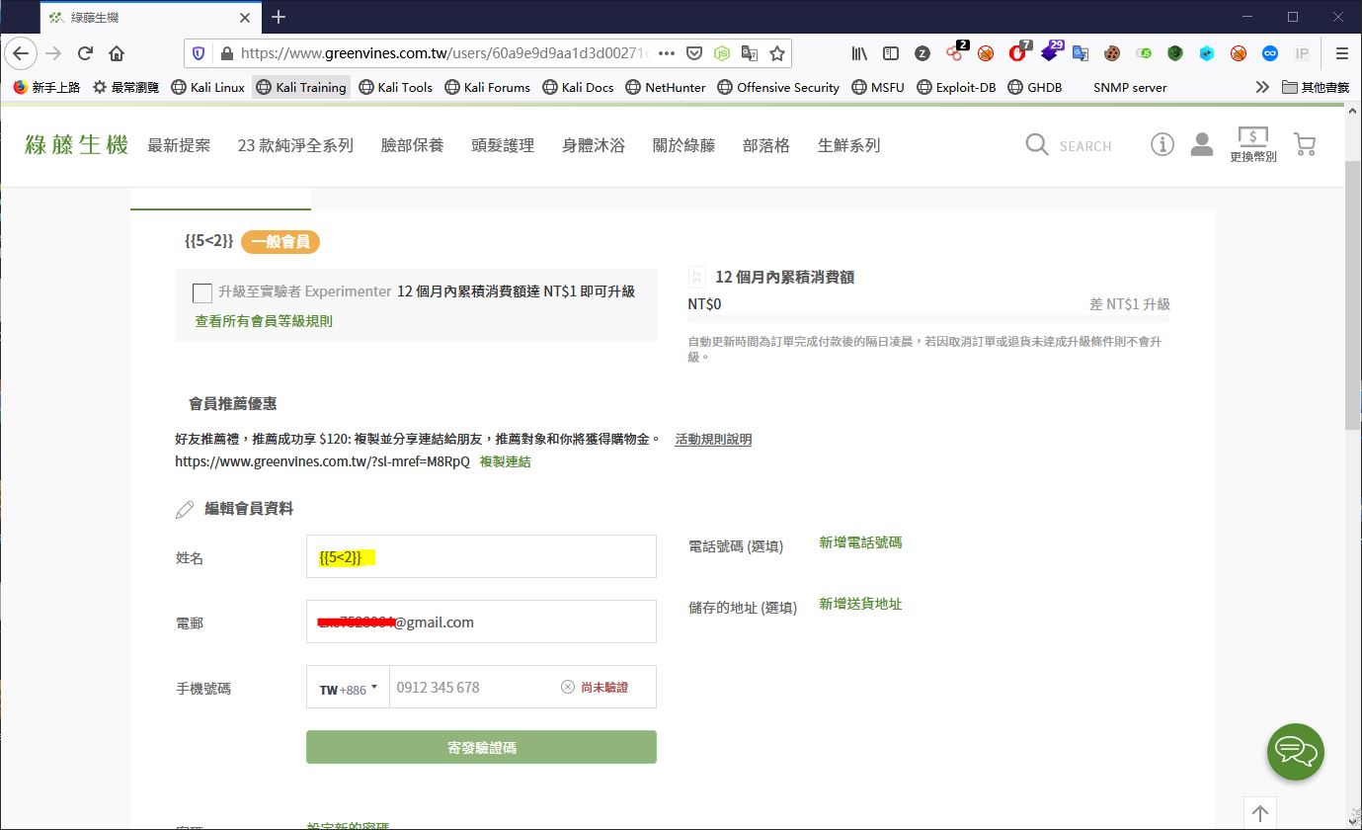Reload the current page
The image size is (1362, 830).
(x=85, y=53)
